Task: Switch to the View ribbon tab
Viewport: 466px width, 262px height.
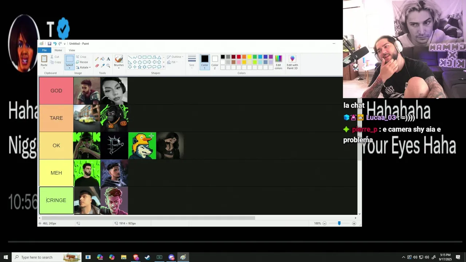Action: 72,50
